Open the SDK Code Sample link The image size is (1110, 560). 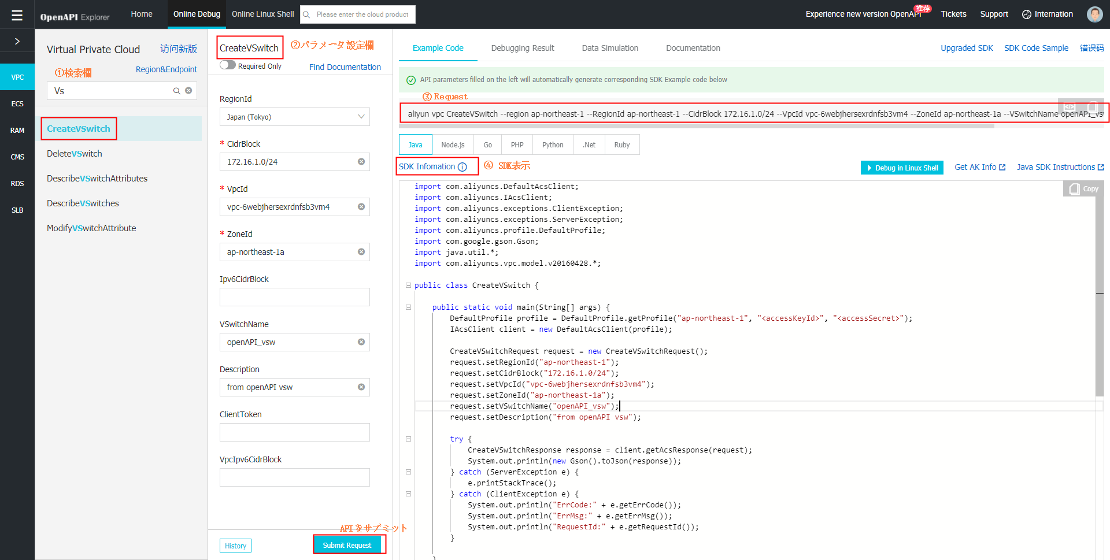pos(1036,48)
